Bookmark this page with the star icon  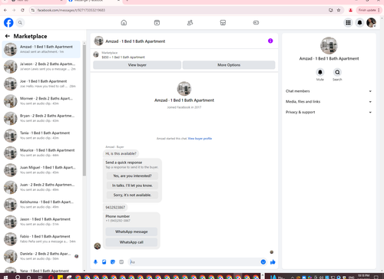[339, 10]
